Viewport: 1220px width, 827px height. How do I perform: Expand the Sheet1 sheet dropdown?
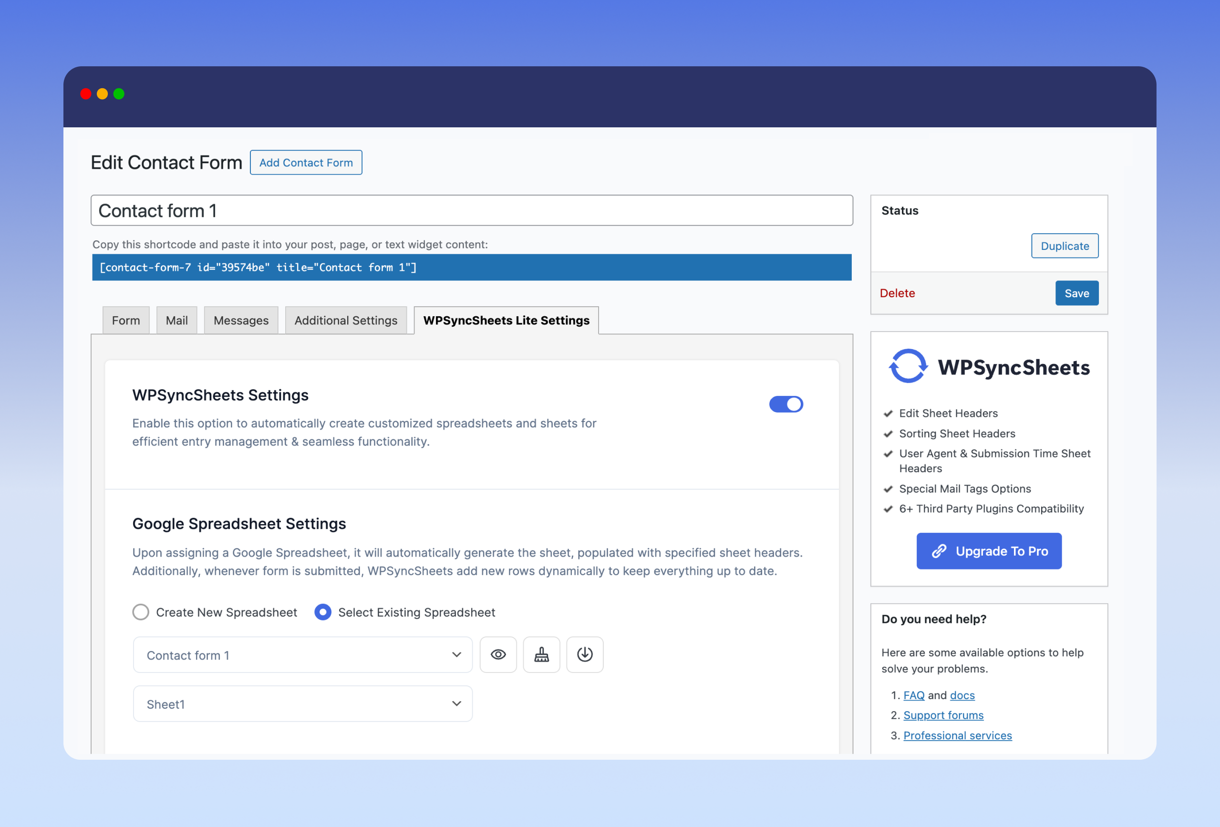(x=302, y=703)
